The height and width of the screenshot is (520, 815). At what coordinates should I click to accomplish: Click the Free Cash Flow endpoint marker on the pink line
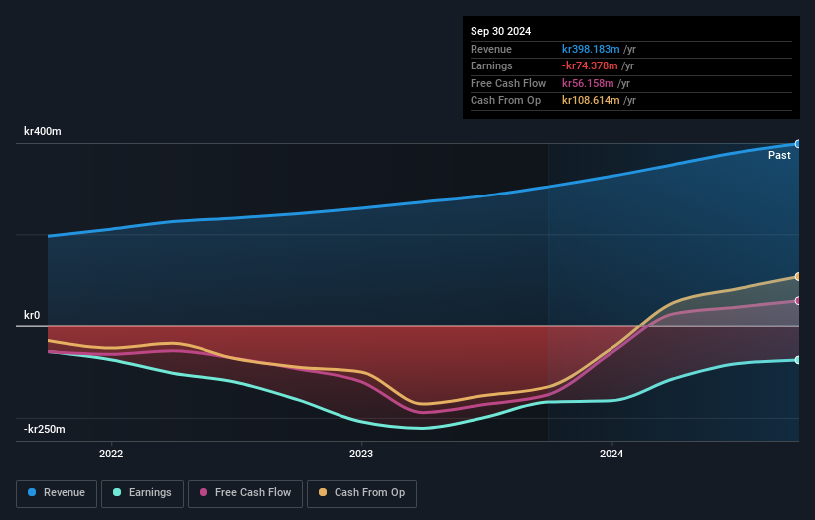pyautogui.click(x=798, y=301)
